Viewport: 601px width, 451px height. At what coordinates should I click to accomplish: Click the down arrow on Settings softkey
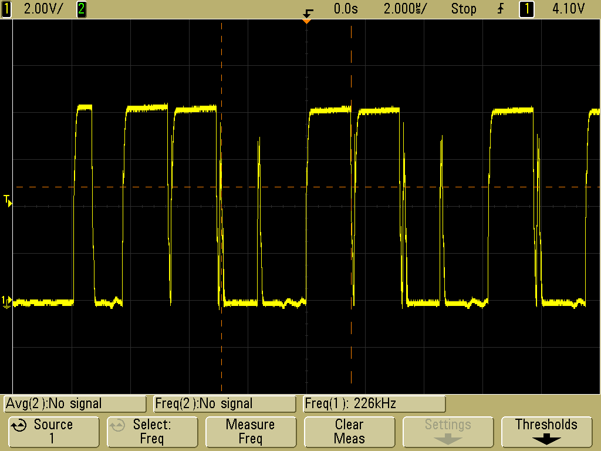click(448, 439)
